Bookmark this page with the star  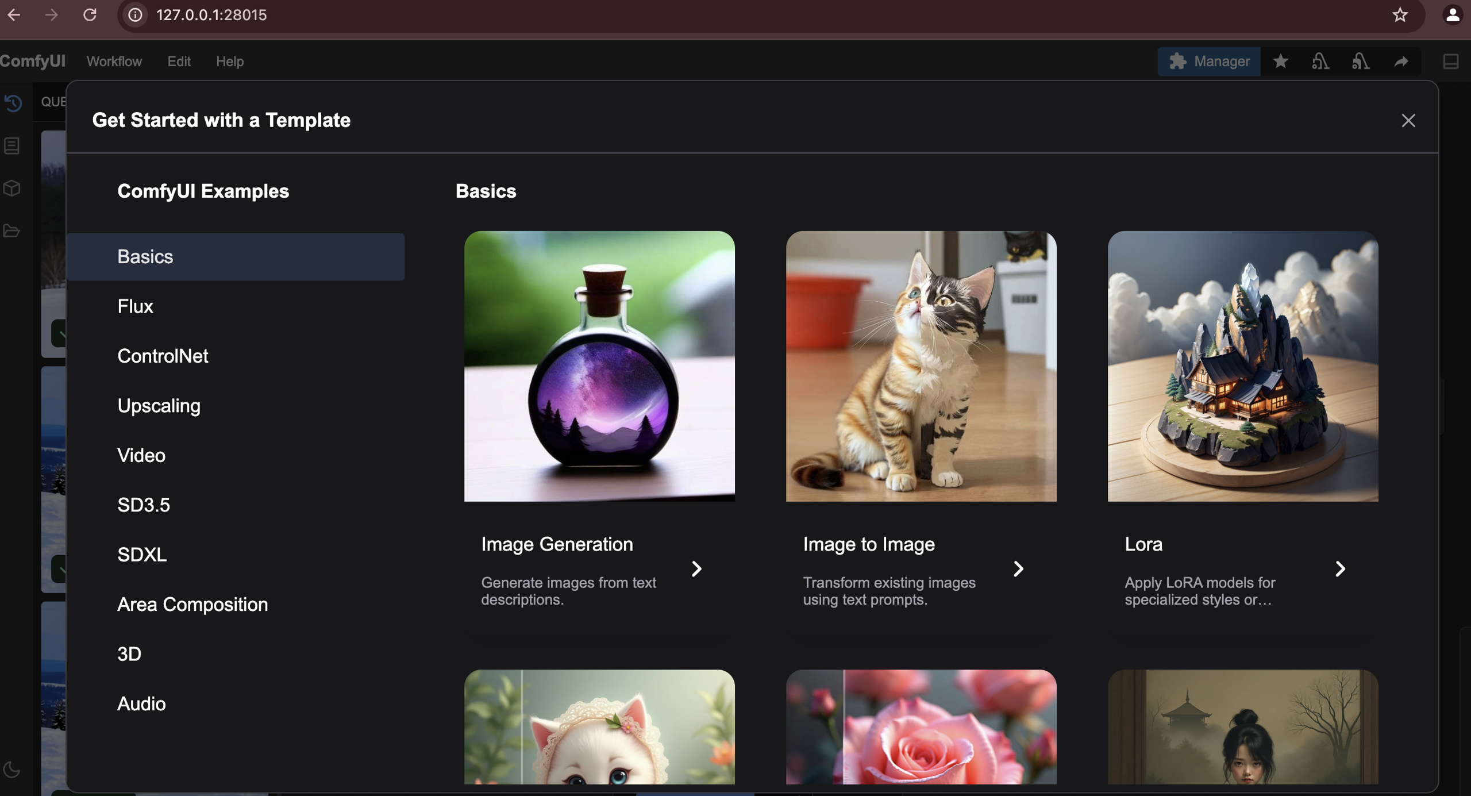click(x=1400, y=15)
